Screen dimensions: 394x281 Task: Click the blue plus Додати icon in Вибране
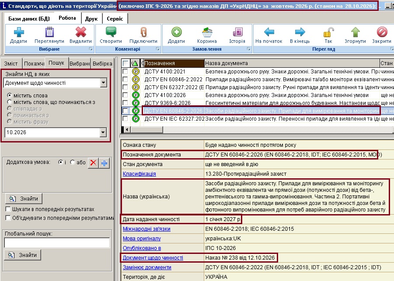click(x=19, y=32)
